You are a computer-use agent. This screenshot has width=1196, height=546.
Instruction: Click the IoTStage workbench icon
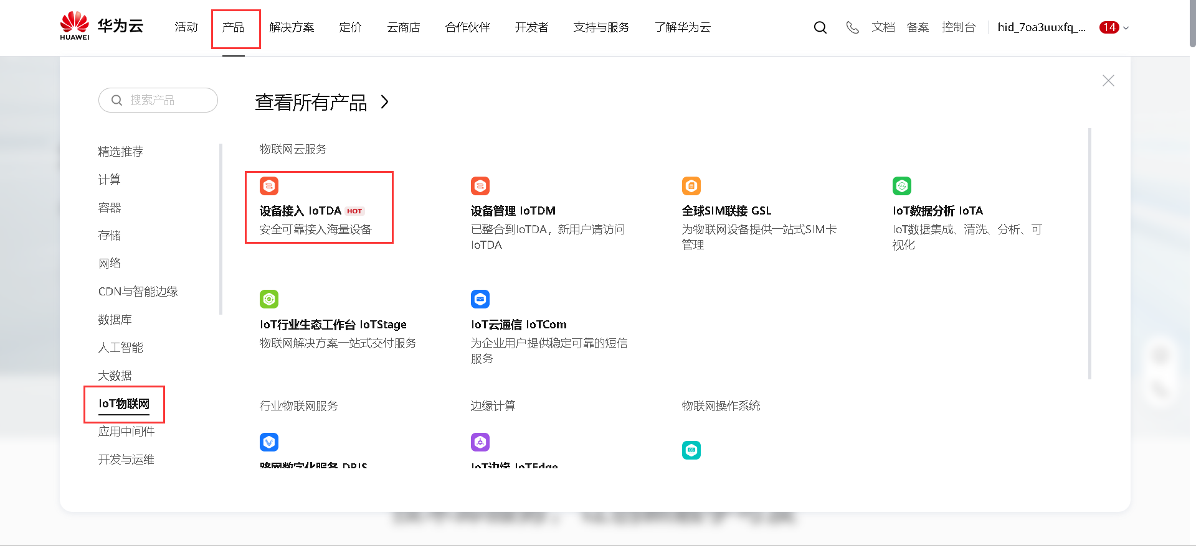pyautogui.click(x=269, y=299)
